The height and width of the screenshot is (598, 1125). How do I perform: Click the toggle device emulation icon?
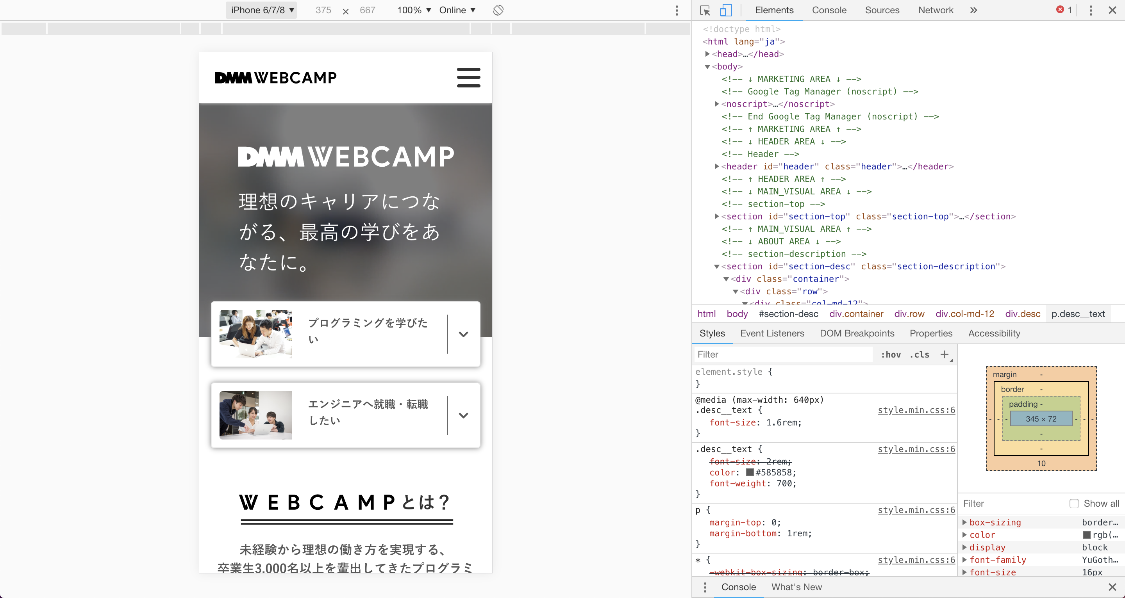[725, 10]
